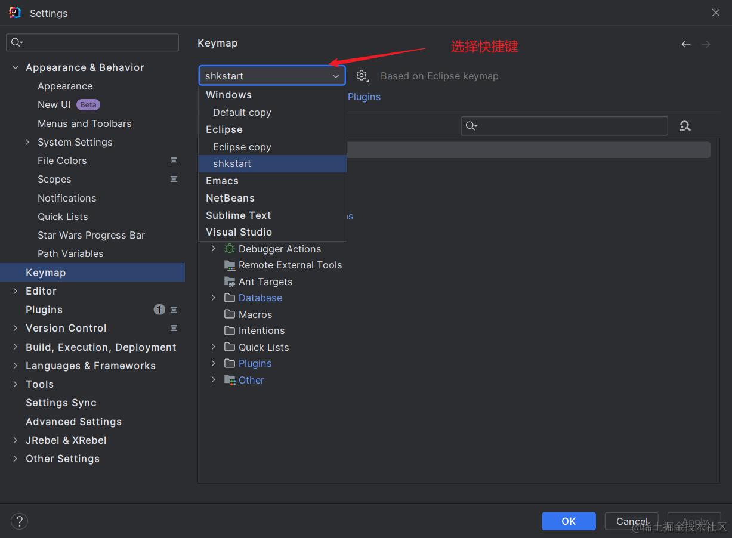Click the Plugins update count badge
Viewport: 732px width, 538px height.
159,310
